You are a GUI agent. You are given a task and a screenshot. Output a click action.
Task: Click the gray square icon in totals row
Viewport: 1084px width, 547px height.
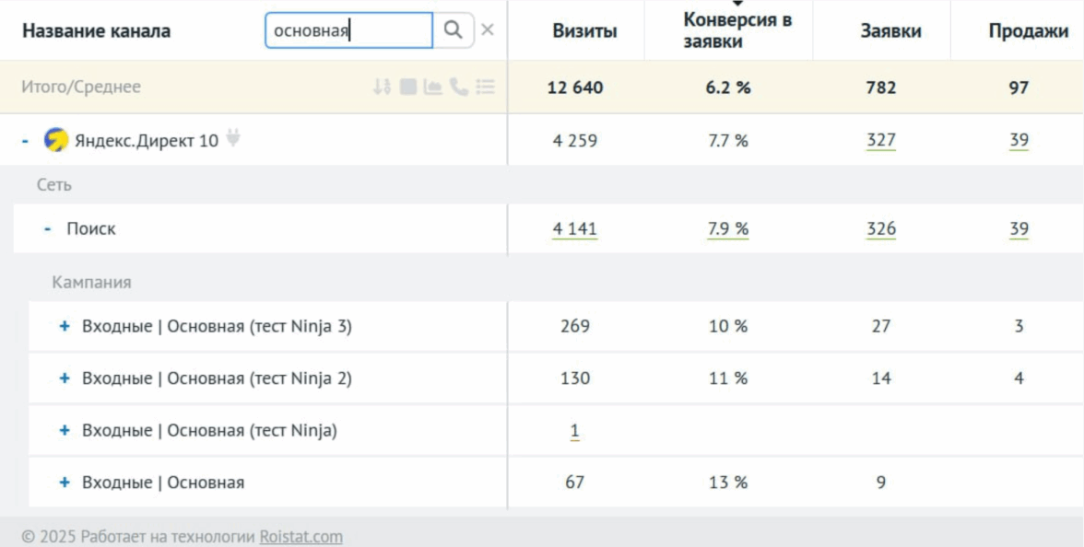(408, 87)
